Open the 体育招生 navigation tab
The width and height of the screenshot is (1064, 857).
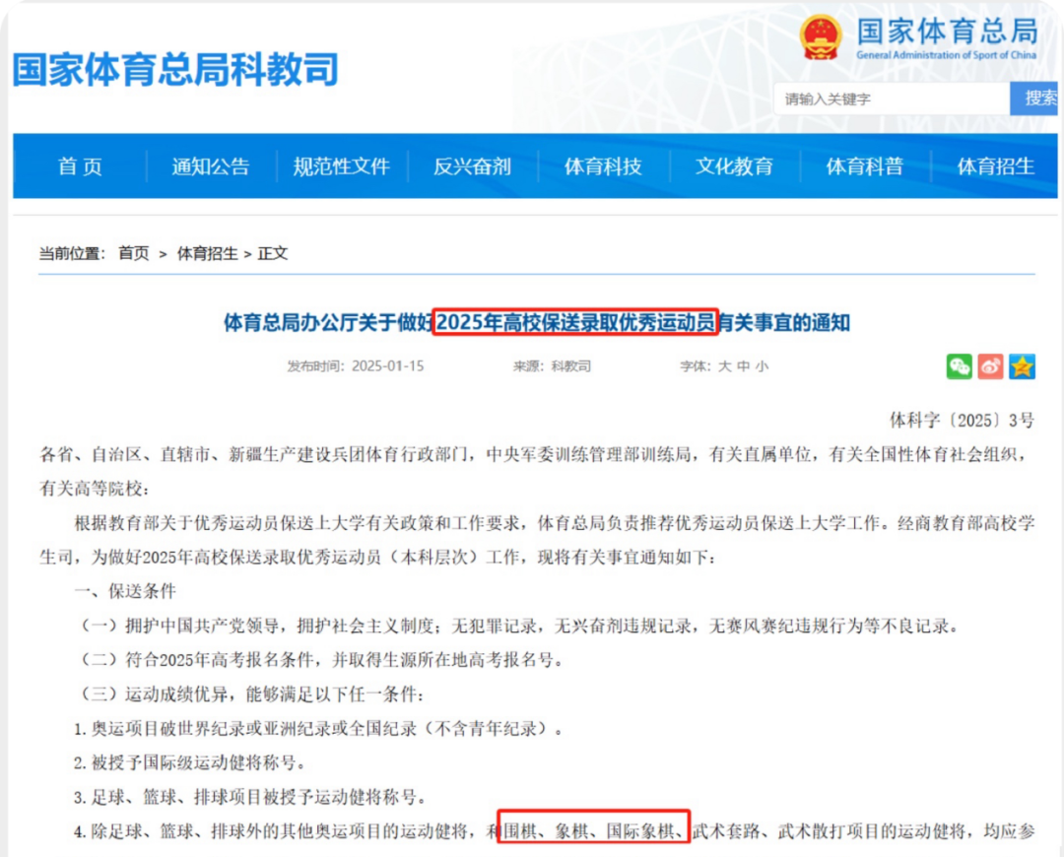995,166
